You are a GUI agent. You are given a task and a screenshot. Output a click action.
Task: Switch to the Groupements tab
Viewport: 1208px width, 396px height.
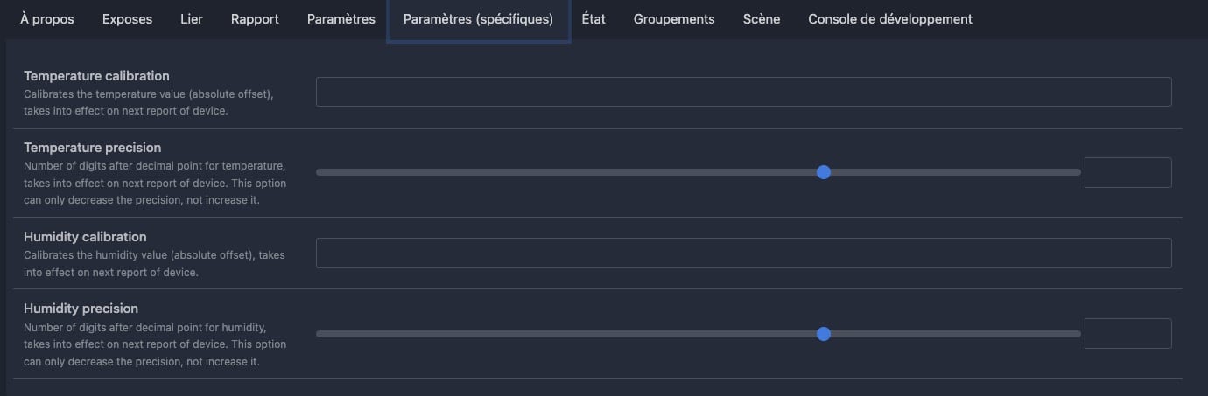coord(674,19)
